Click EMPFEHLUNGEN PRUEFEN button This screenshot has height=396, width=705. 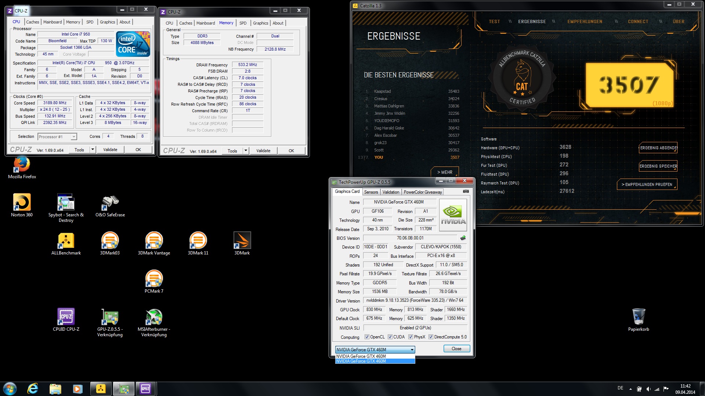coord(647,184)
